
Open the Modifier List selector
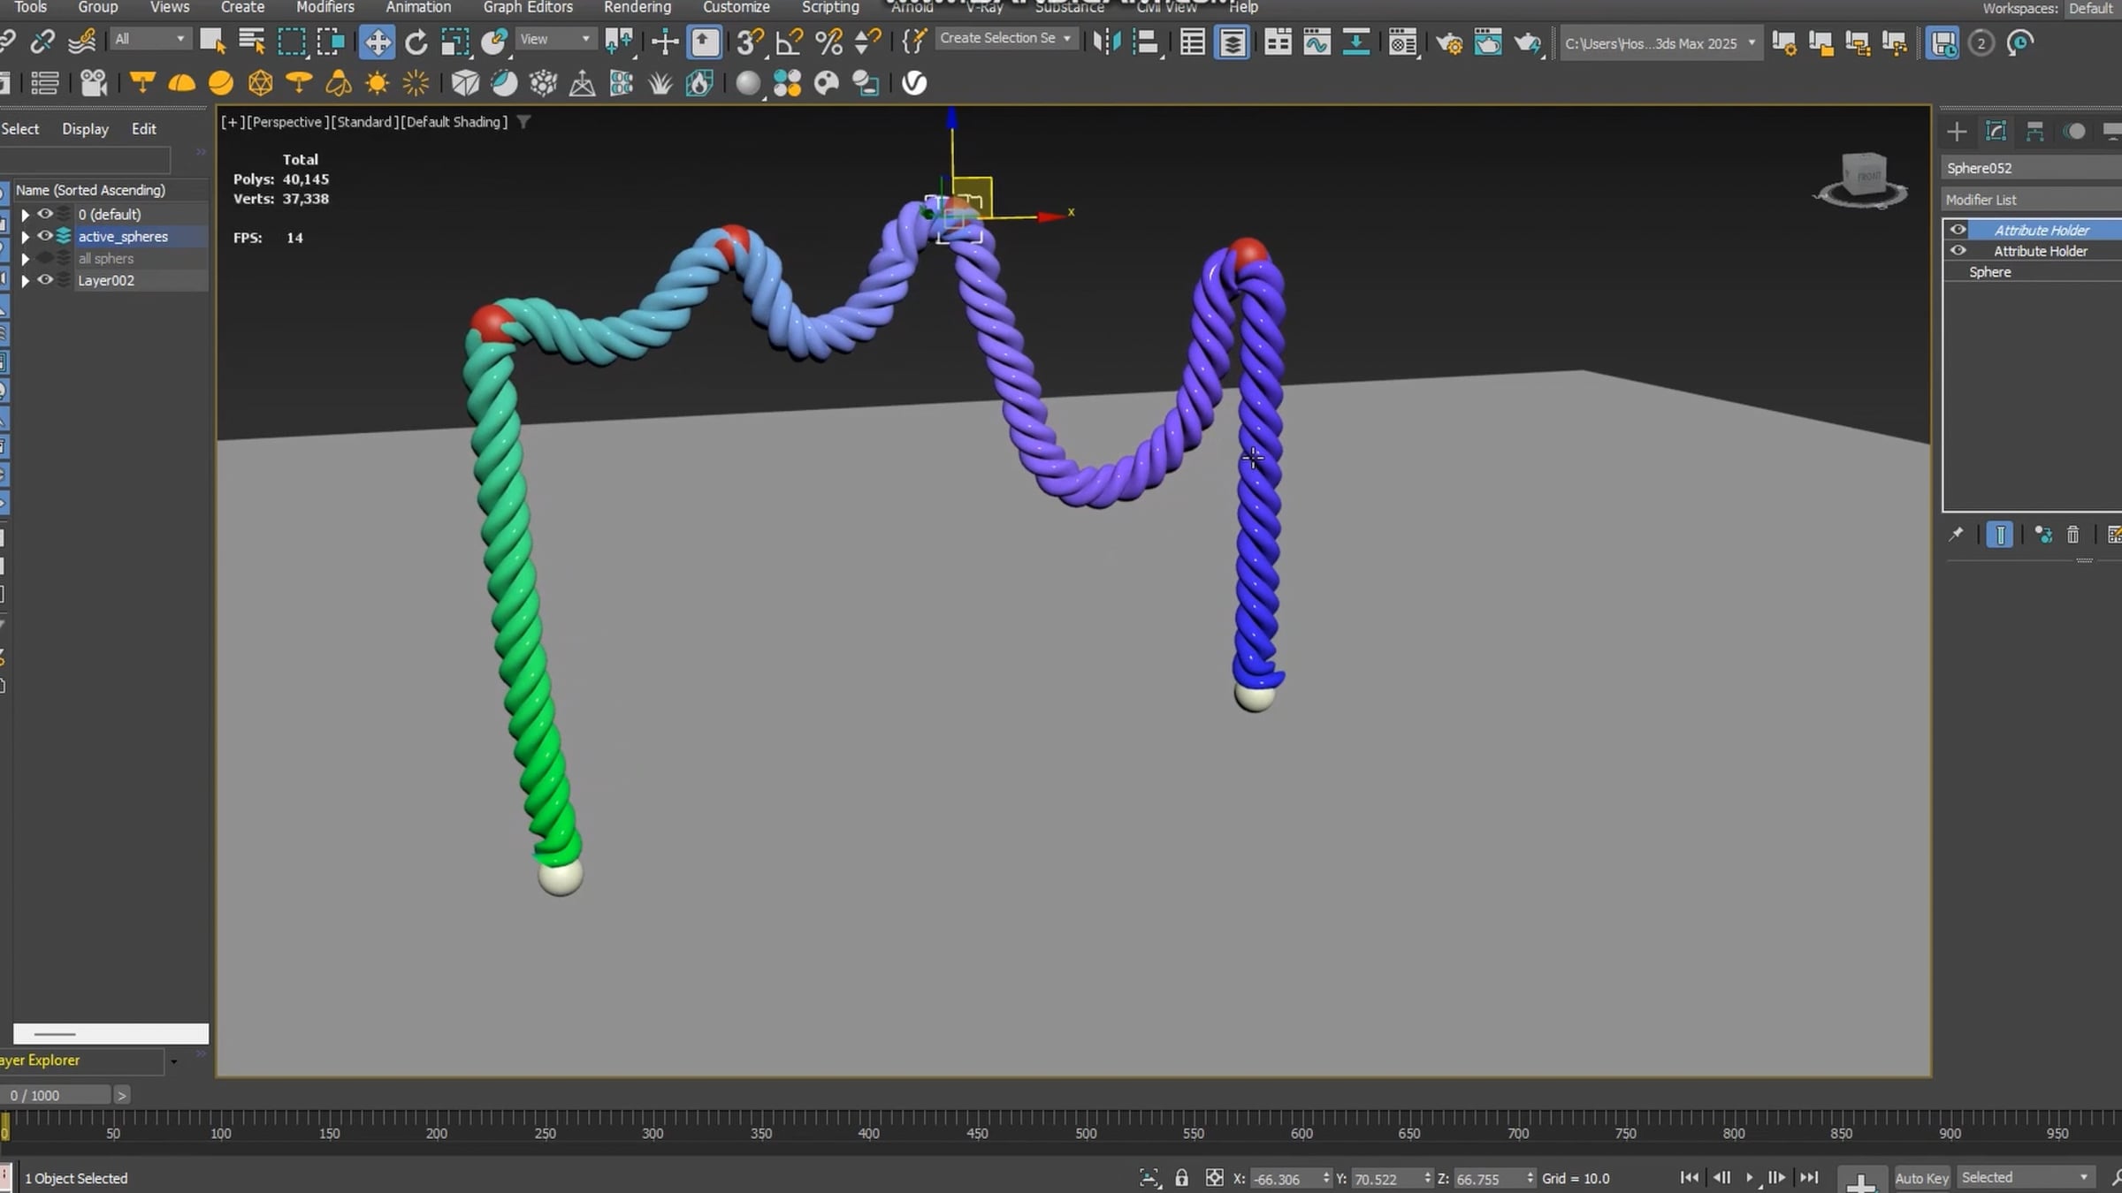pyautogui.click(x=2032, y=200)
